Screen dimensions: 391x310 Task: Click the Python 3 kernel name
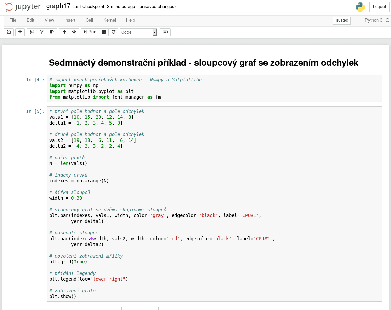click(374, 20)
